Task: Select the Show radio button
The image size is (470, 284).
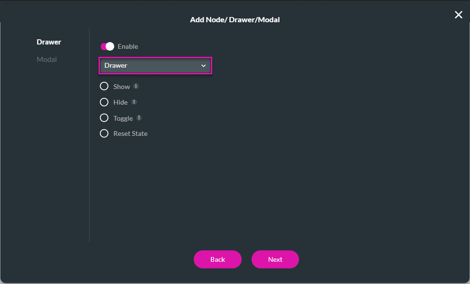Action: click(104, 86)
